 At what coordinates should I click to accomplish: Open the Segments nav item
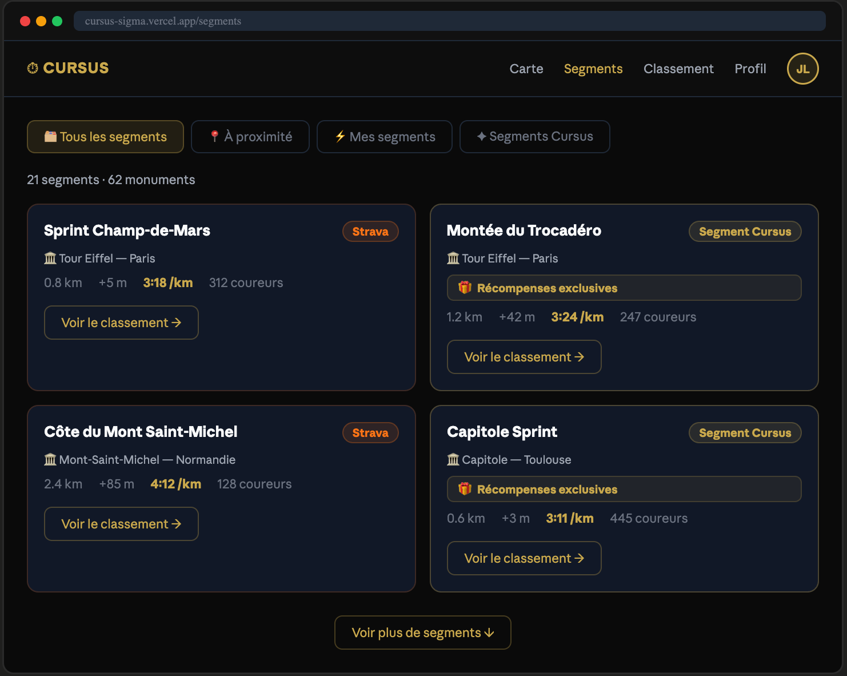pos(593,69)
